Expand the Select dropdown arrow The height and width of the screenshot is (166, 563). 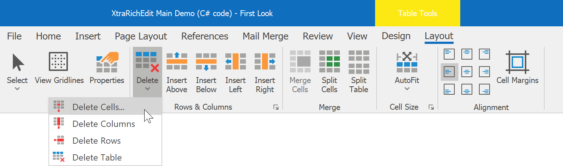[17, 88]
